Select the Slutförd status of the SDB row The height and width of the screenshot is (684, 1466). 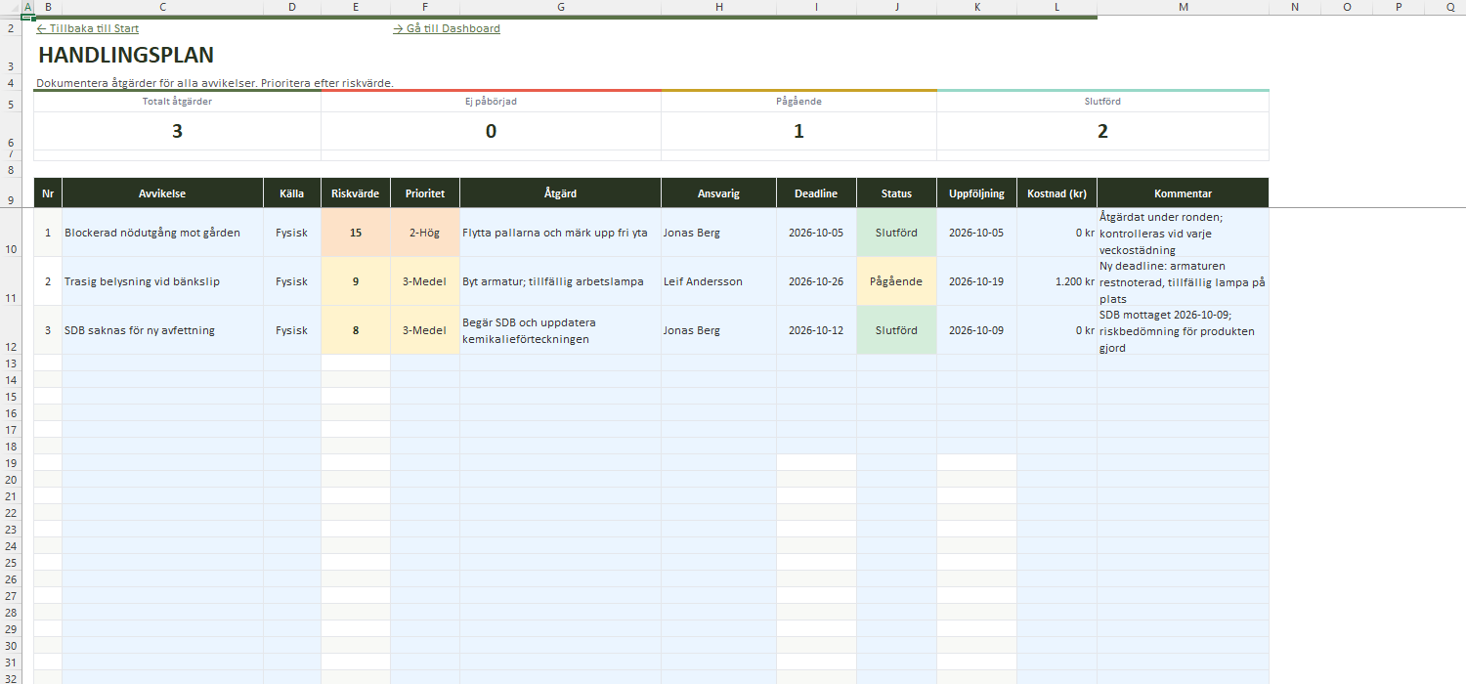(897, 330)
